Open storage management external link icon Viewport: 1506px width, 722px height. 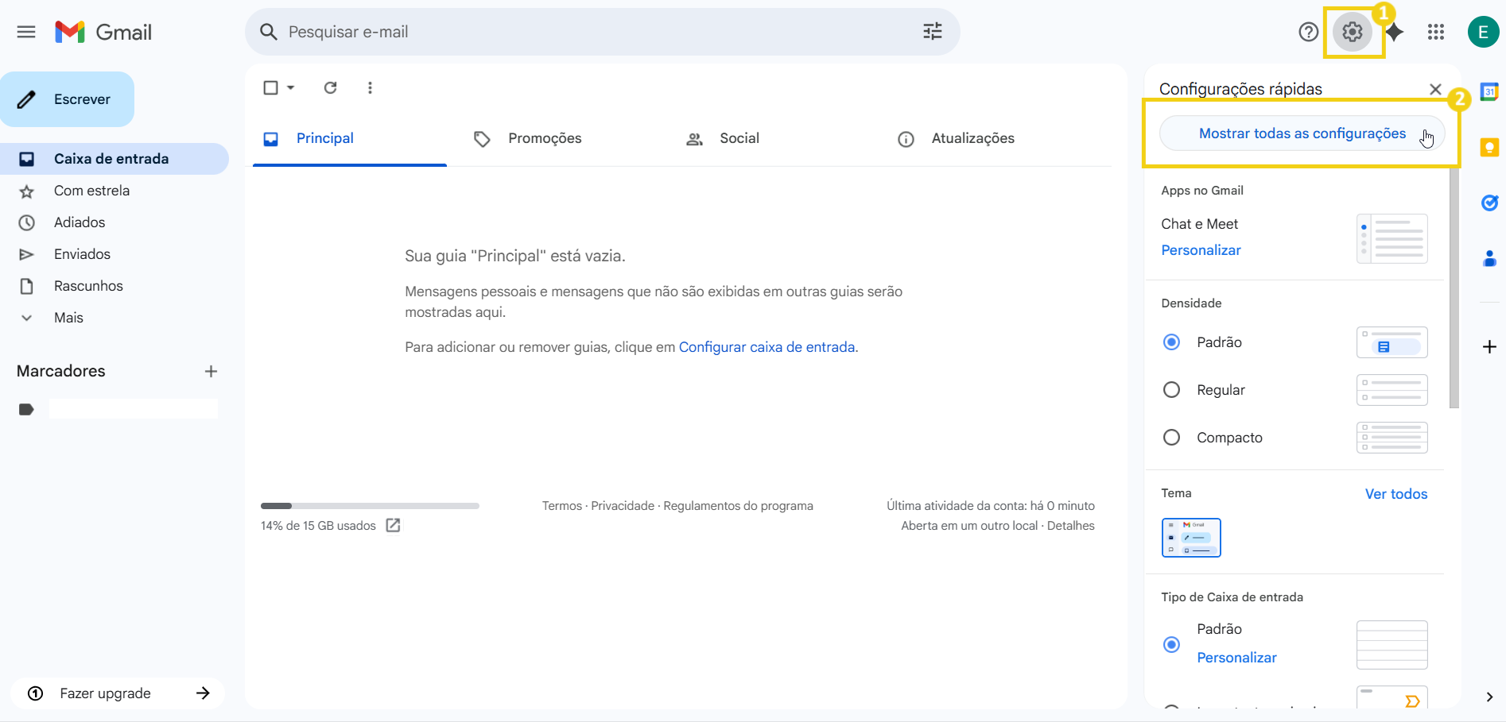393,525
